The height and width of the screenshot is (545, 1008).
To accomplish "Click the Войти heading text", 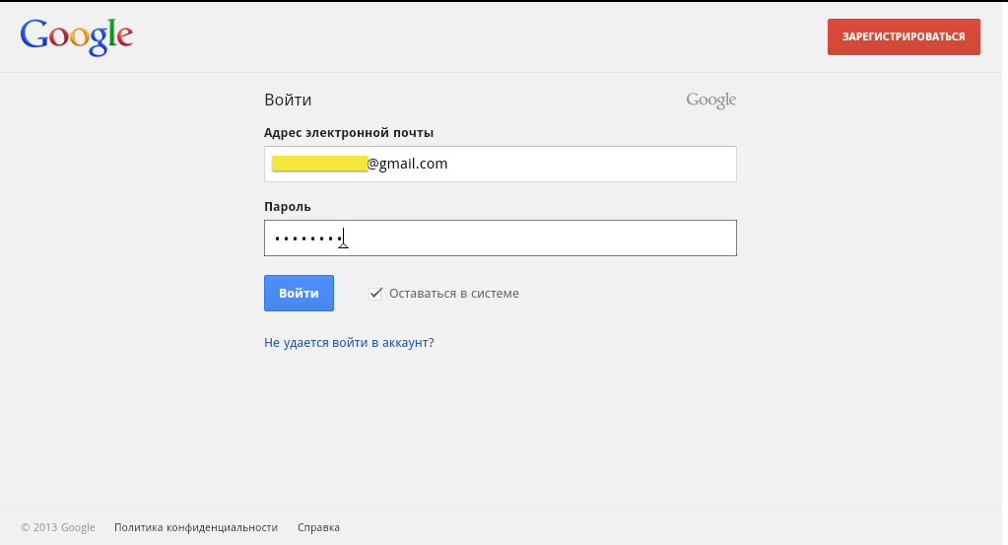I will pyautogui.click(x=288, y=100).
